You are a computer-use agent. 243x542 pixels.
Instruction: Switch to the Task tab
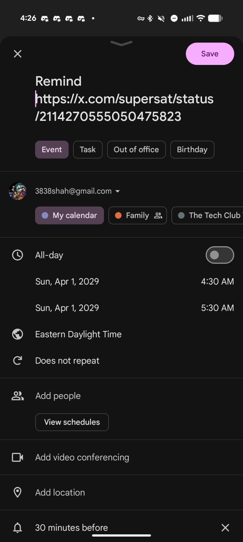87,150
